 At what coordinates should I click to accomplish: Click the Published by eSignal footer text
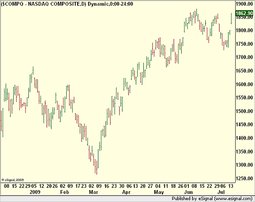click(212, 199)
